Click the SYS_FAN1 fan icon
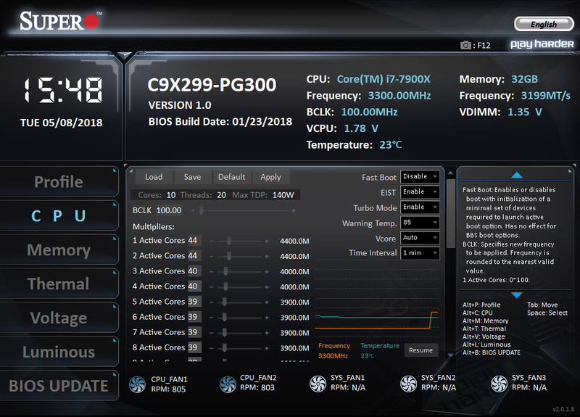 pos(318,384)
